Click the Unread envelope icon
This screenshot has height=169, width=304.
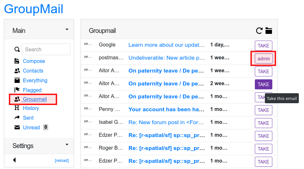click(17, 127)
